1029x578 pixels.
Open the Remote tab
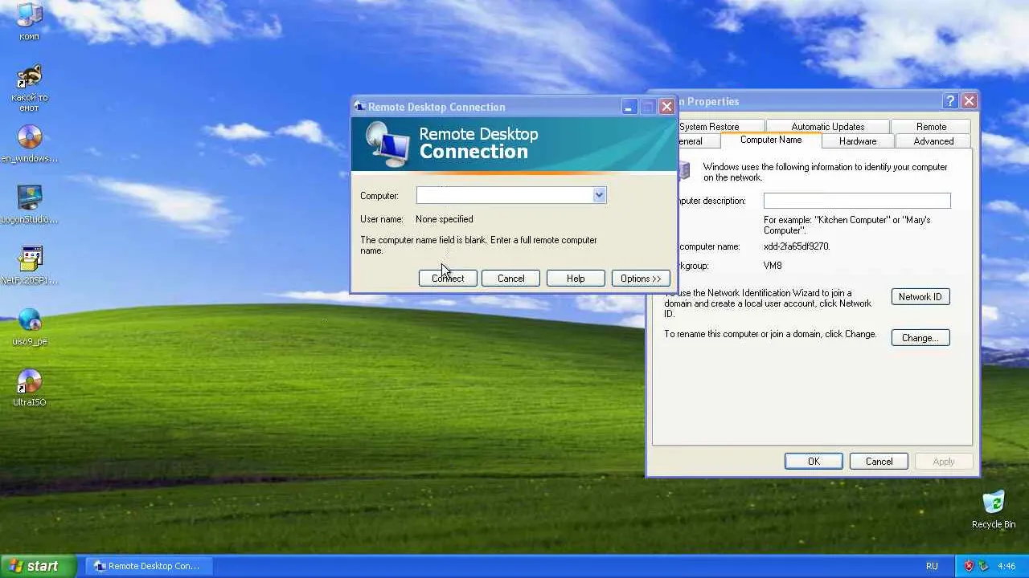931,127
